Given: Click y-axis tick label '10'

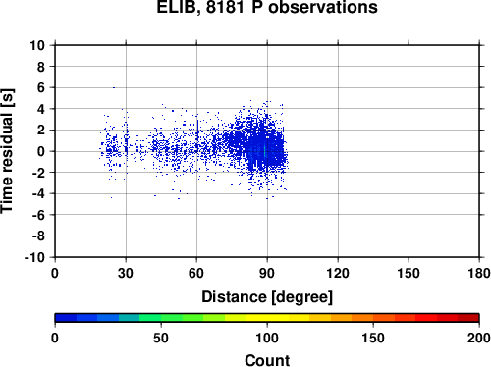Looking at the screenshot, I should click(x=37, y=45).
